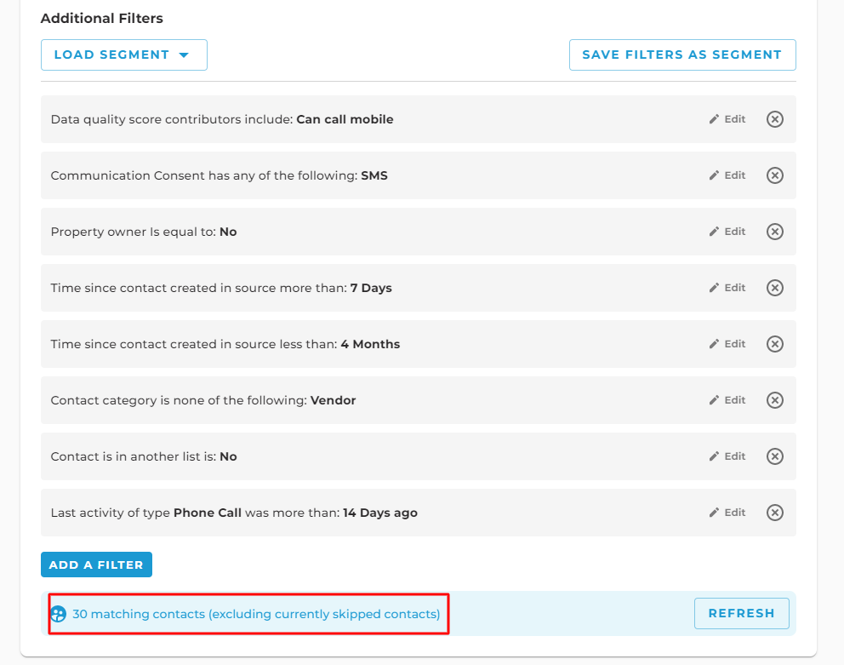Edit the 4 Months filter
Viewport: 844px width, 665px height.
(x=727, y=344)
